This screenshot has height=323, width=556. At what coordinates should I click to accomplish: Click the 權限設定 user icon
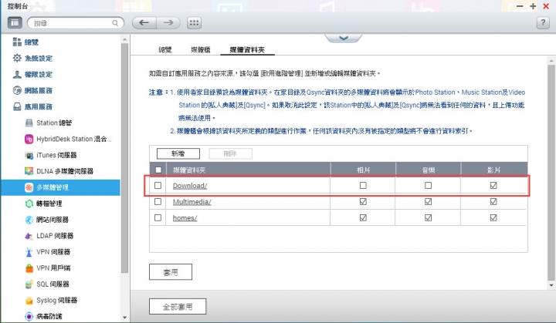17,74
